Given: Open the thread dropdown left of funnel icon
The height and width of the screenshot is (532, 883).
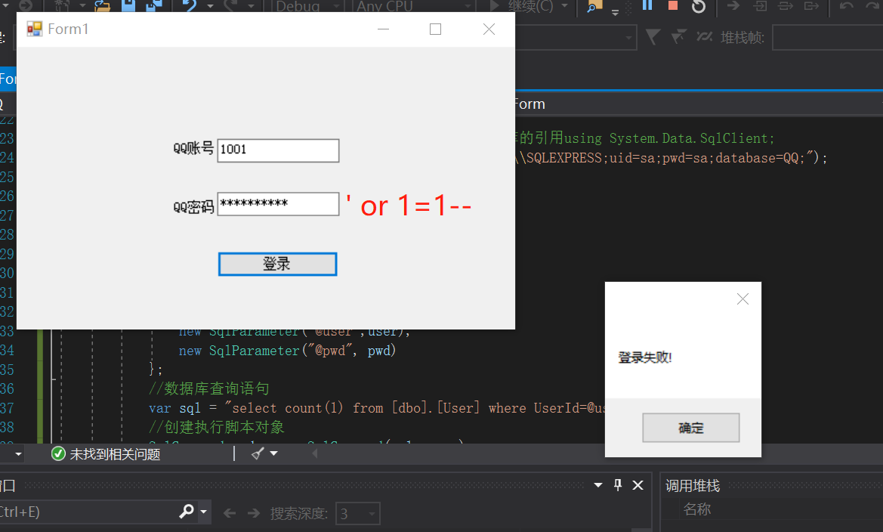Looking at the screenshot, I should pyautogui.click(x=628, y=38).
